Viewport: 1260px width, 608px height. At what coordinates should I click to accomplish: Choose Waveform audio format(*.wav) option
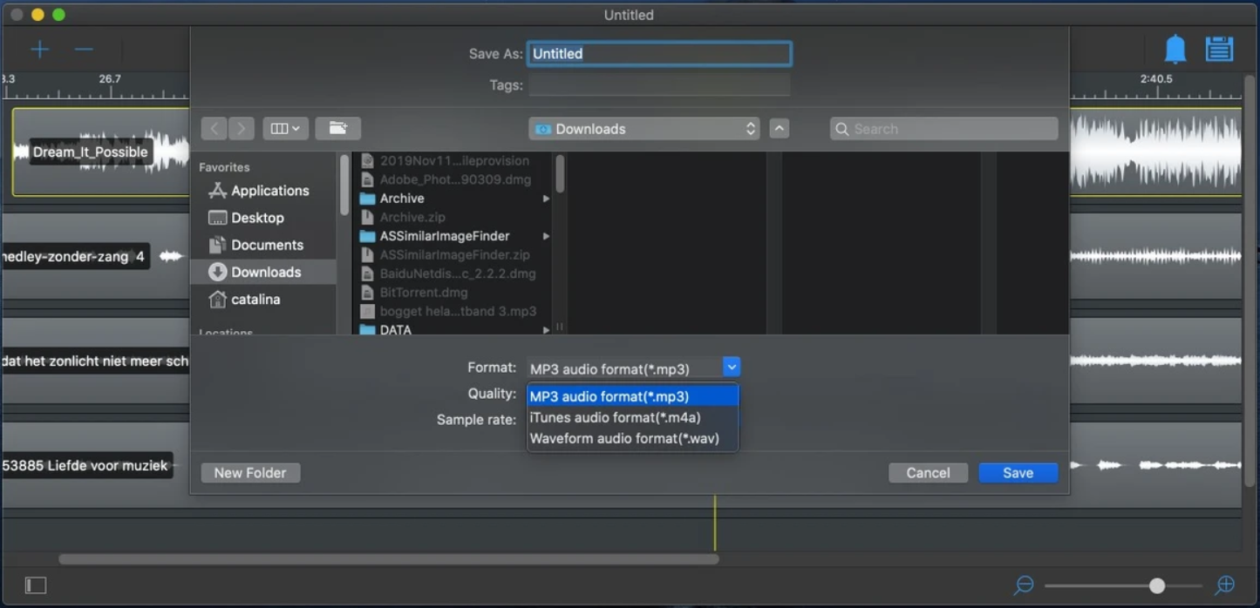633,438
